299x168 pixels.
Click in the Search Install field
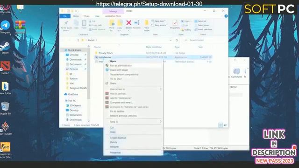[x=205, y=40]
